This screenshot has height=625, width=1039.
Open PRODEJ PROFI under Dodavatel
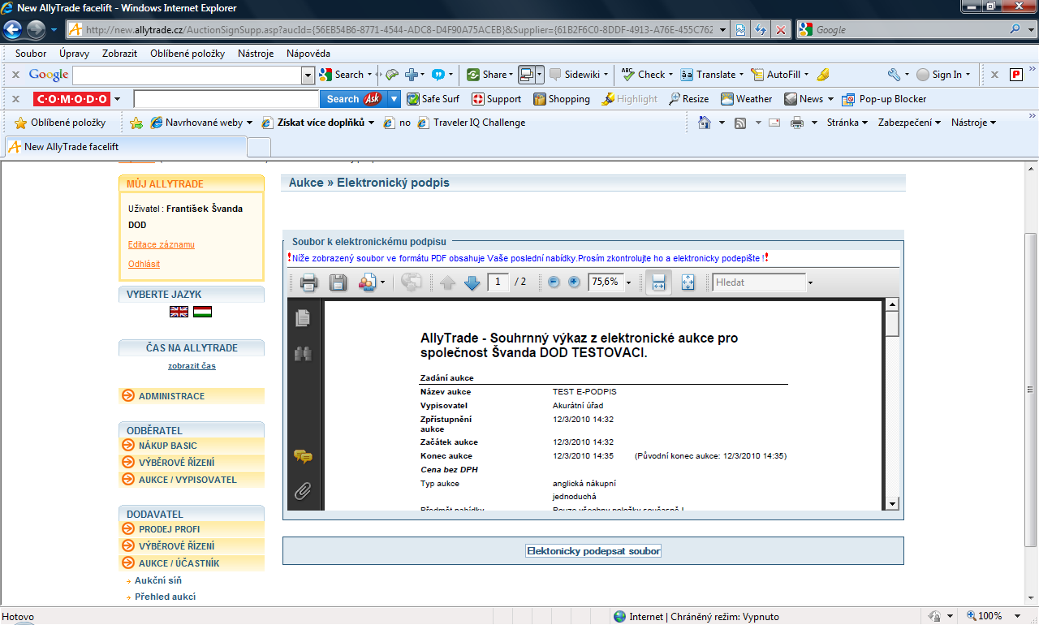[192, 529]
